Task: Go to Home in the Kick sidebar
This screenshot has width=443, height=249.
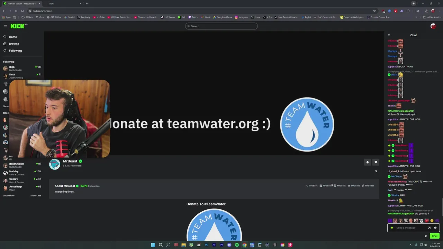Action: 13,37
